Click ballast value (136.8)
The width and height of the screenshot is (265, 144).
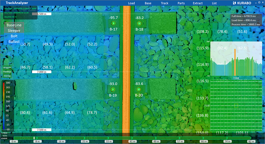pos(202,116)
